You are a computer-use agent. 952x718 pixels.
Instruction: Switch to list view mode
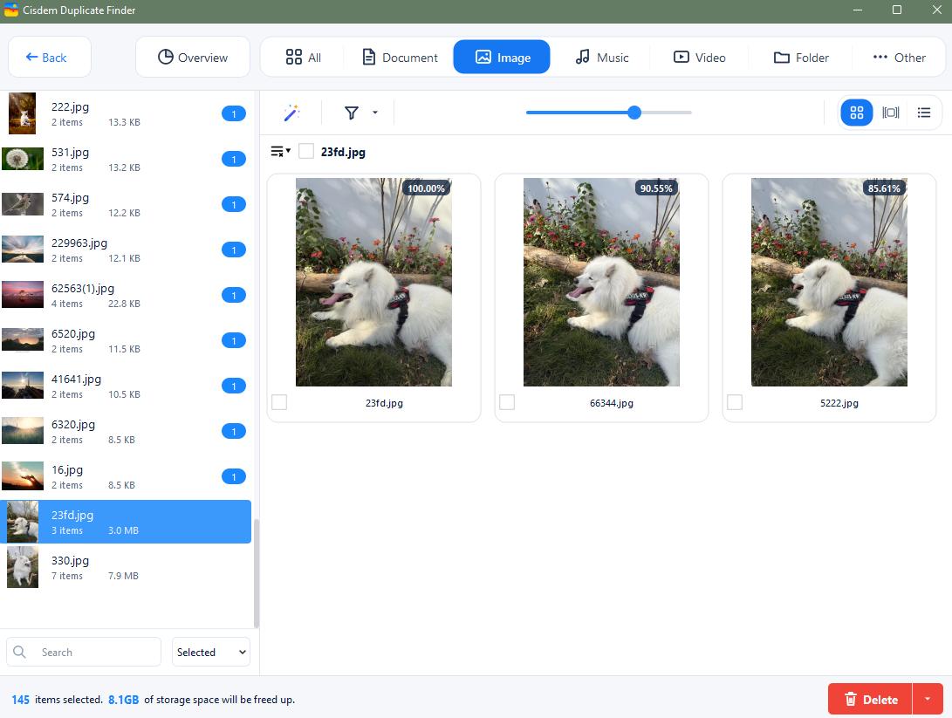pos(923,113)
